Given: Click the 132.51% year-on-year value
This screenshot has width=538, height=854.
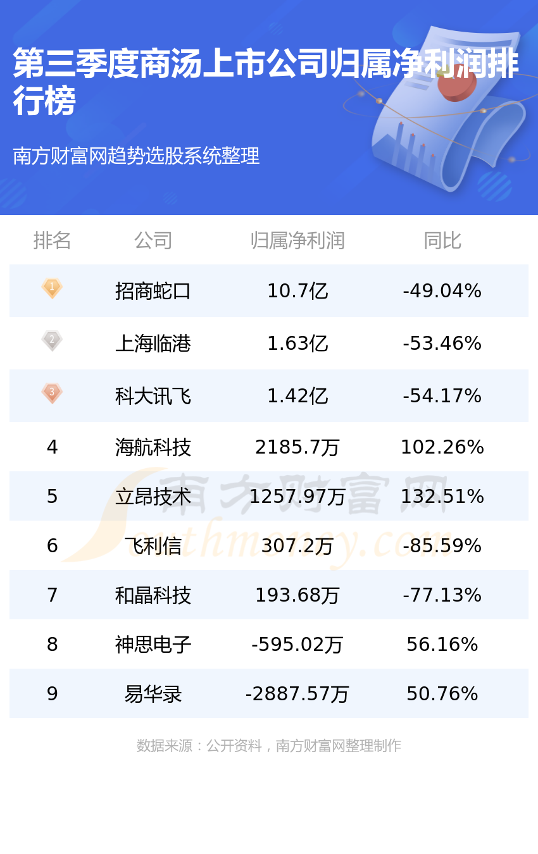Looking at the screenshot, I should [442, 497].
